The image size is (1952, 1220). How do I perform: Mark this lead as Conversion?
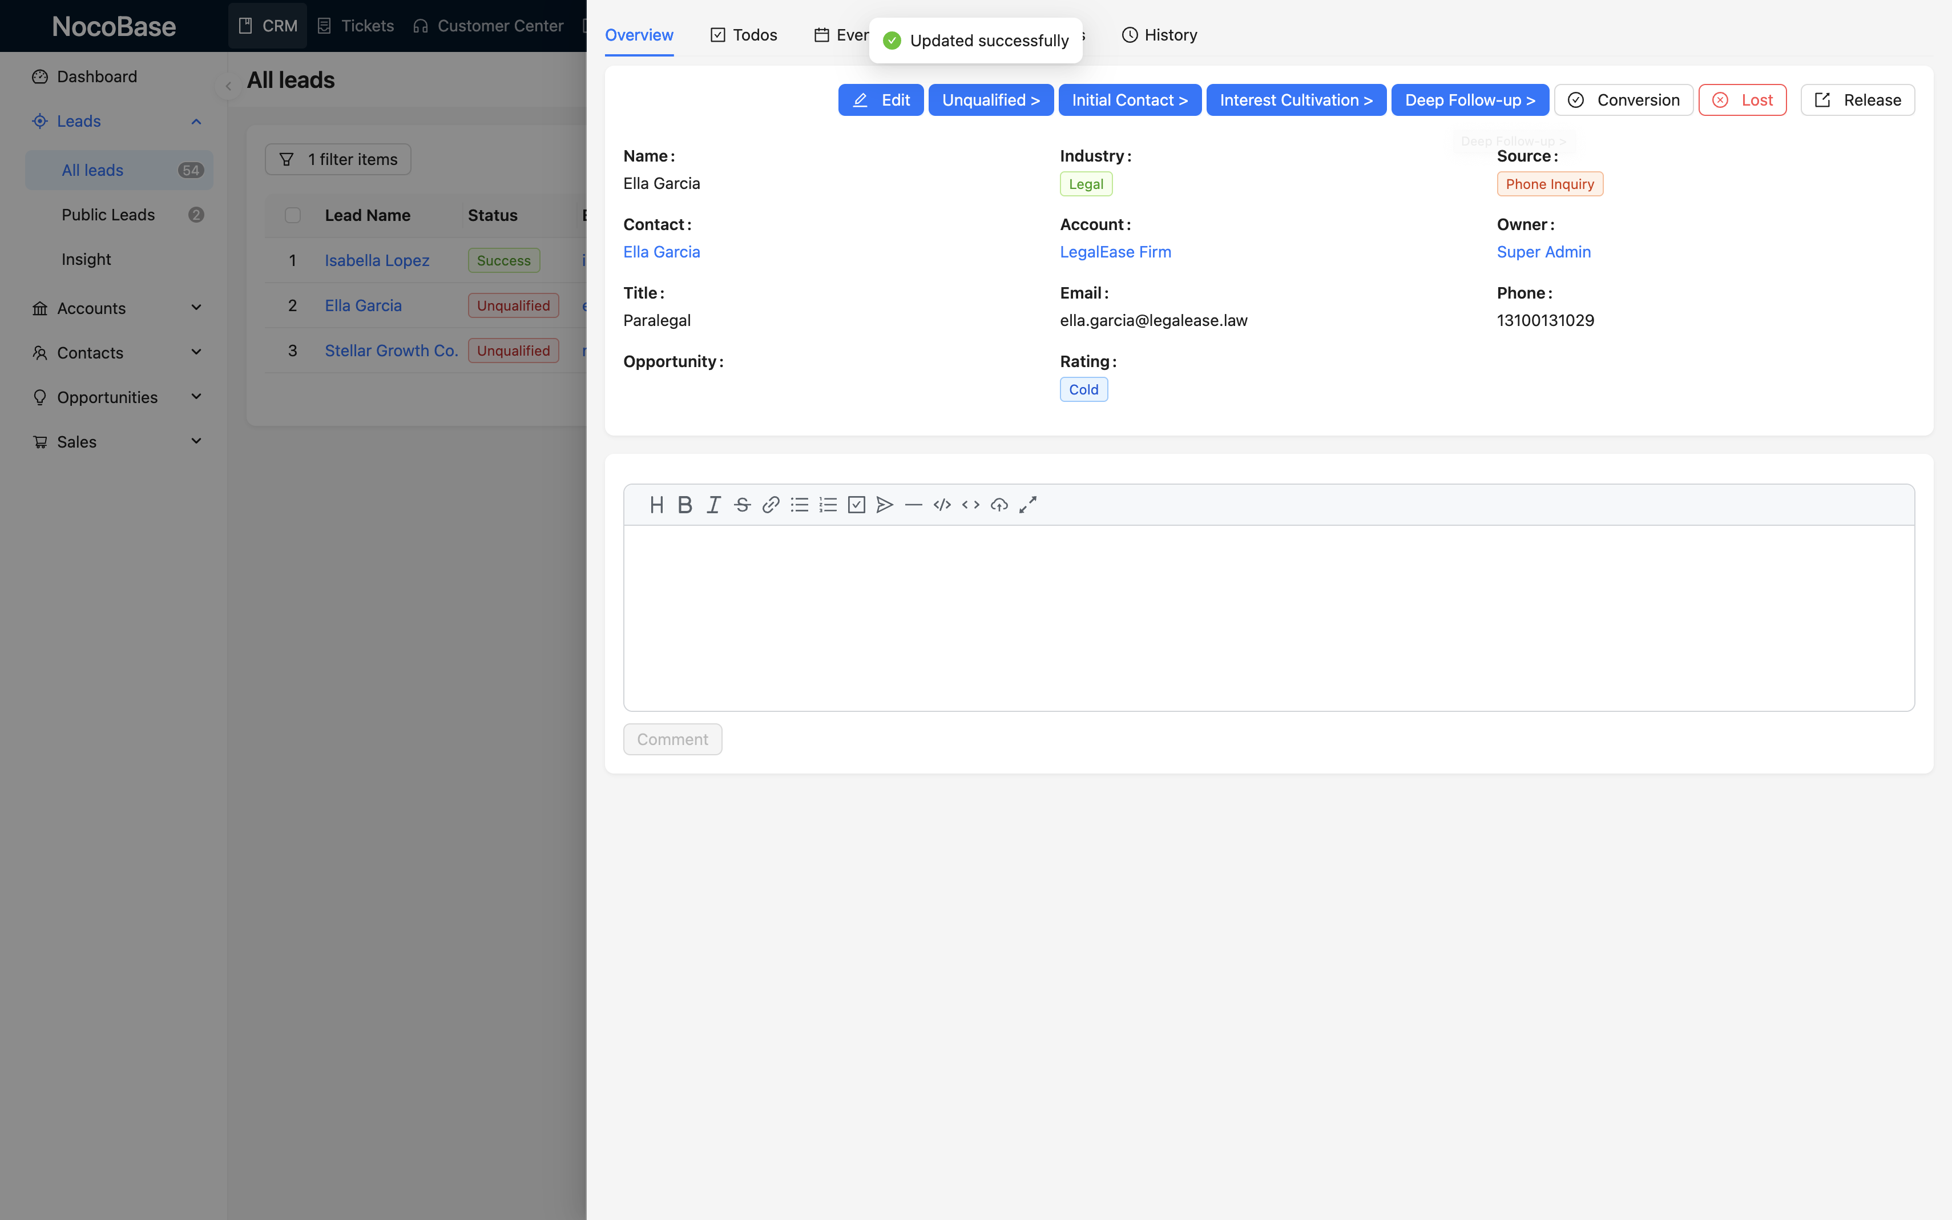(x=1624, y=99)
